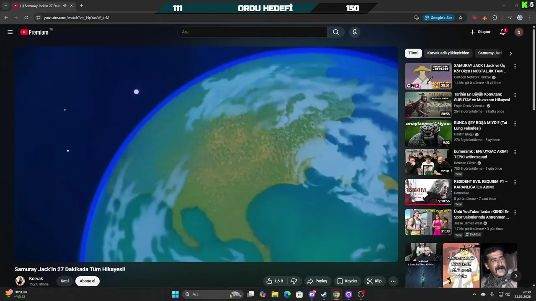The image size is (536, 301).
Task: Select Korvak adlı yükleyiciden chip
Action: point(448,53)
